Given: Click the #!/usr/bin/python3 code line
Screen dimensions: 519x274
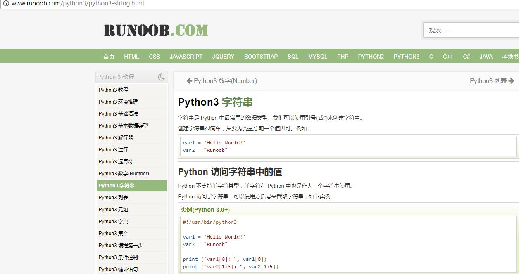Looking at the screenshot, I should [210, 222].
